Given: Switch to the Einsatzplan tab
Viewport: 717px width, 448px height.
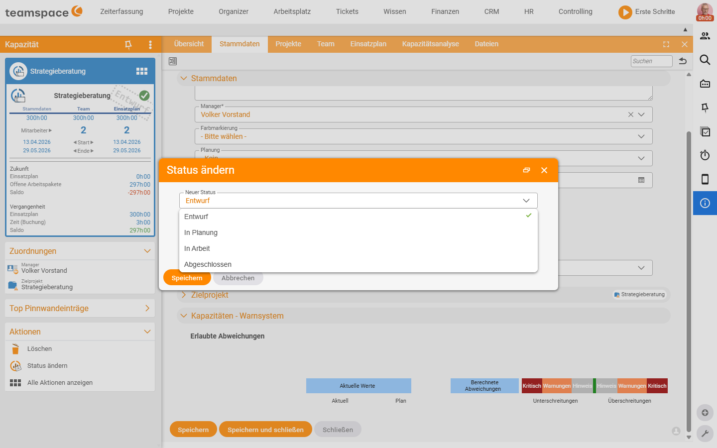Looking at the screenshot, I should point(368,44).
